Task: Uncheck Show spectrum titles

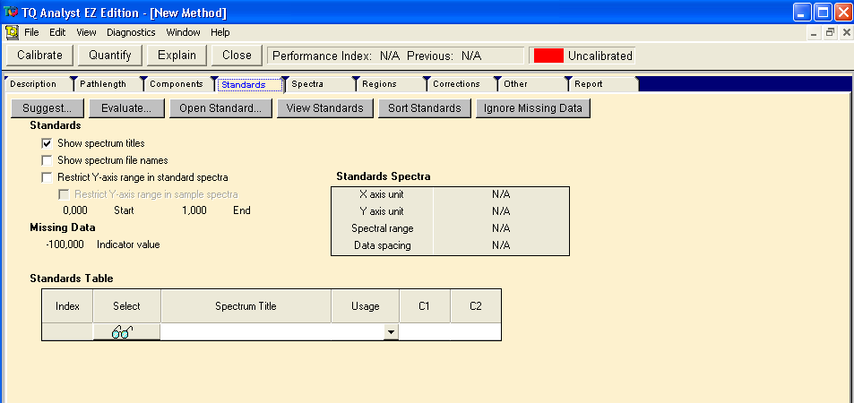Action: tap(47, 144)
